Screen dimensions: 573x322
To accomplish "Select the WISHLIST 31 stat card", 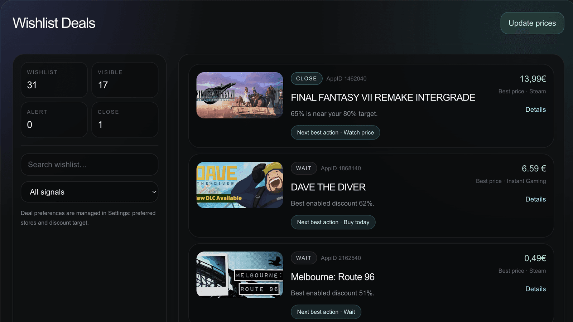I will (54, 80).
